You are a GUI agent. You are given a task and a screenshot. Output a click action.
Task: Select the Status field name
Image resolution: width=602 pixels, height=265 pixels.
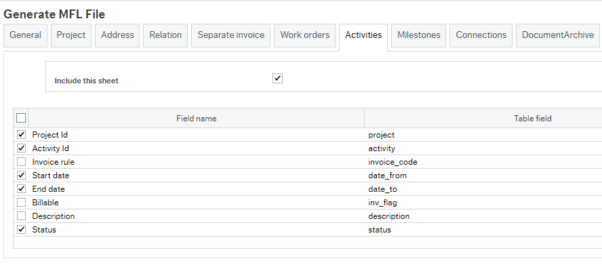pyautogui.click(x=44, y=230)
